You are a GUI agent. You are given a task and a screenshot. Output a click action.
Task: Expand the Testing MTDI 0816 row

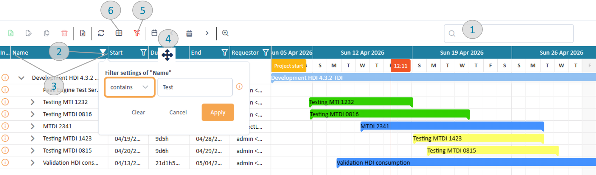(32, 114)
